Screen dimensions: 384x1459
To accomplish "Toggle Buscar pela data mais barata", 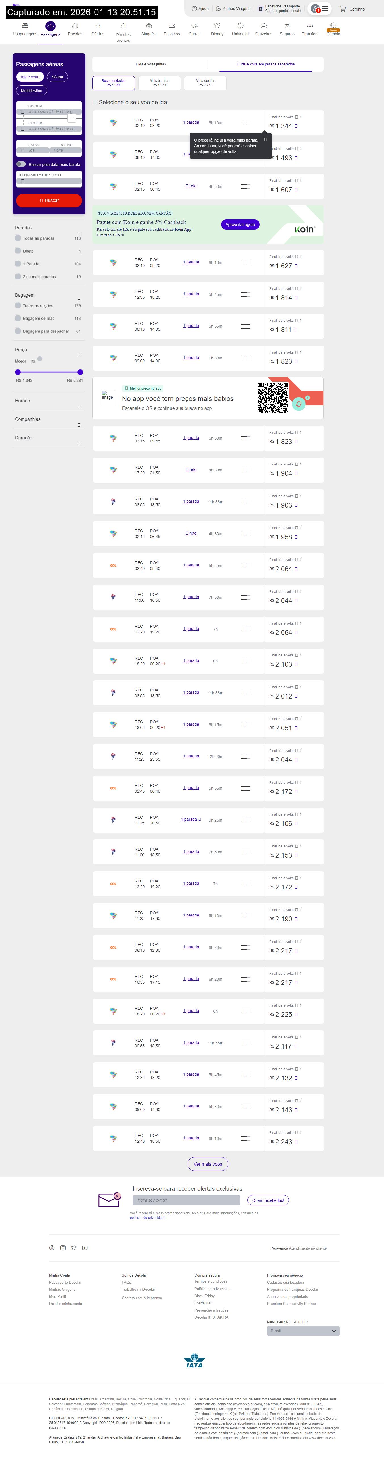I will click(21, 164).
